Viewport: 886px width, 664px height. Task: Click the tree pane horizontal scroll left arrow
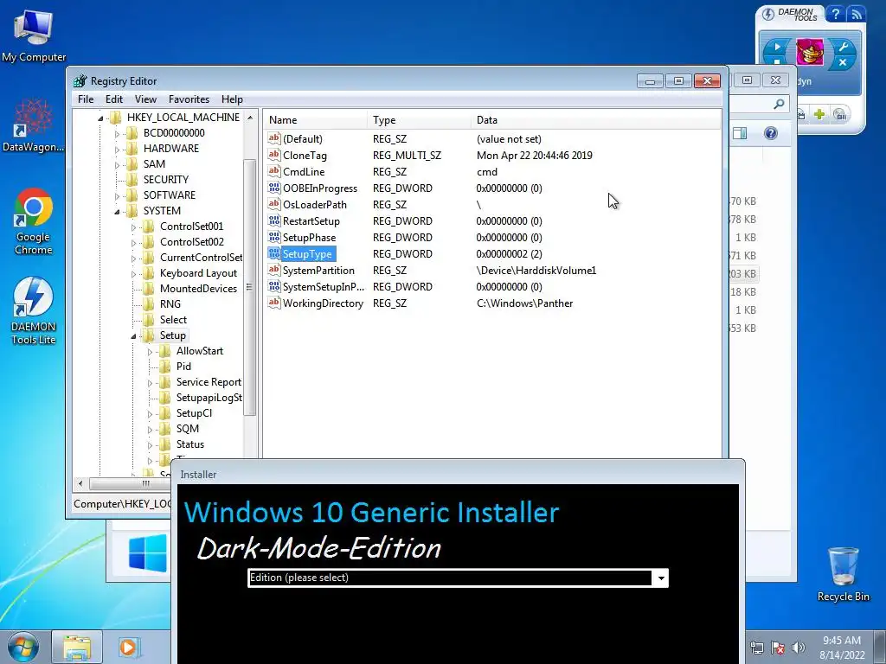pyautogui.click(x=80, y=483)
